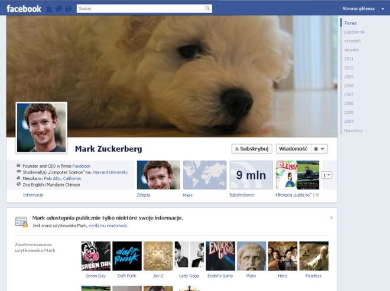Open the Daft Punk tile
Image resolution: width=390 pixels, height=291 pixels.
(x=127, y=256)
